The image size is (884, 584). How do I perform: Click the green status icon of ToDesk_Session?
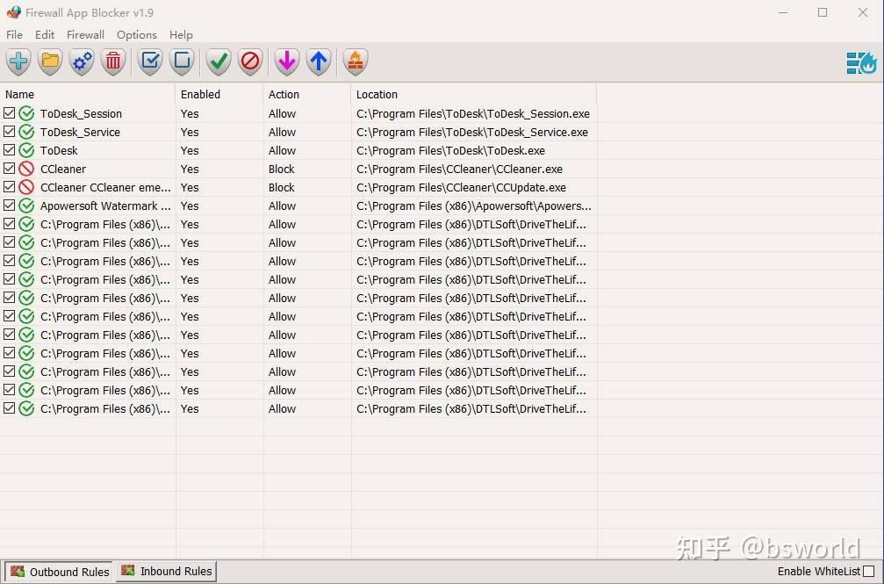tap(26, 113)
